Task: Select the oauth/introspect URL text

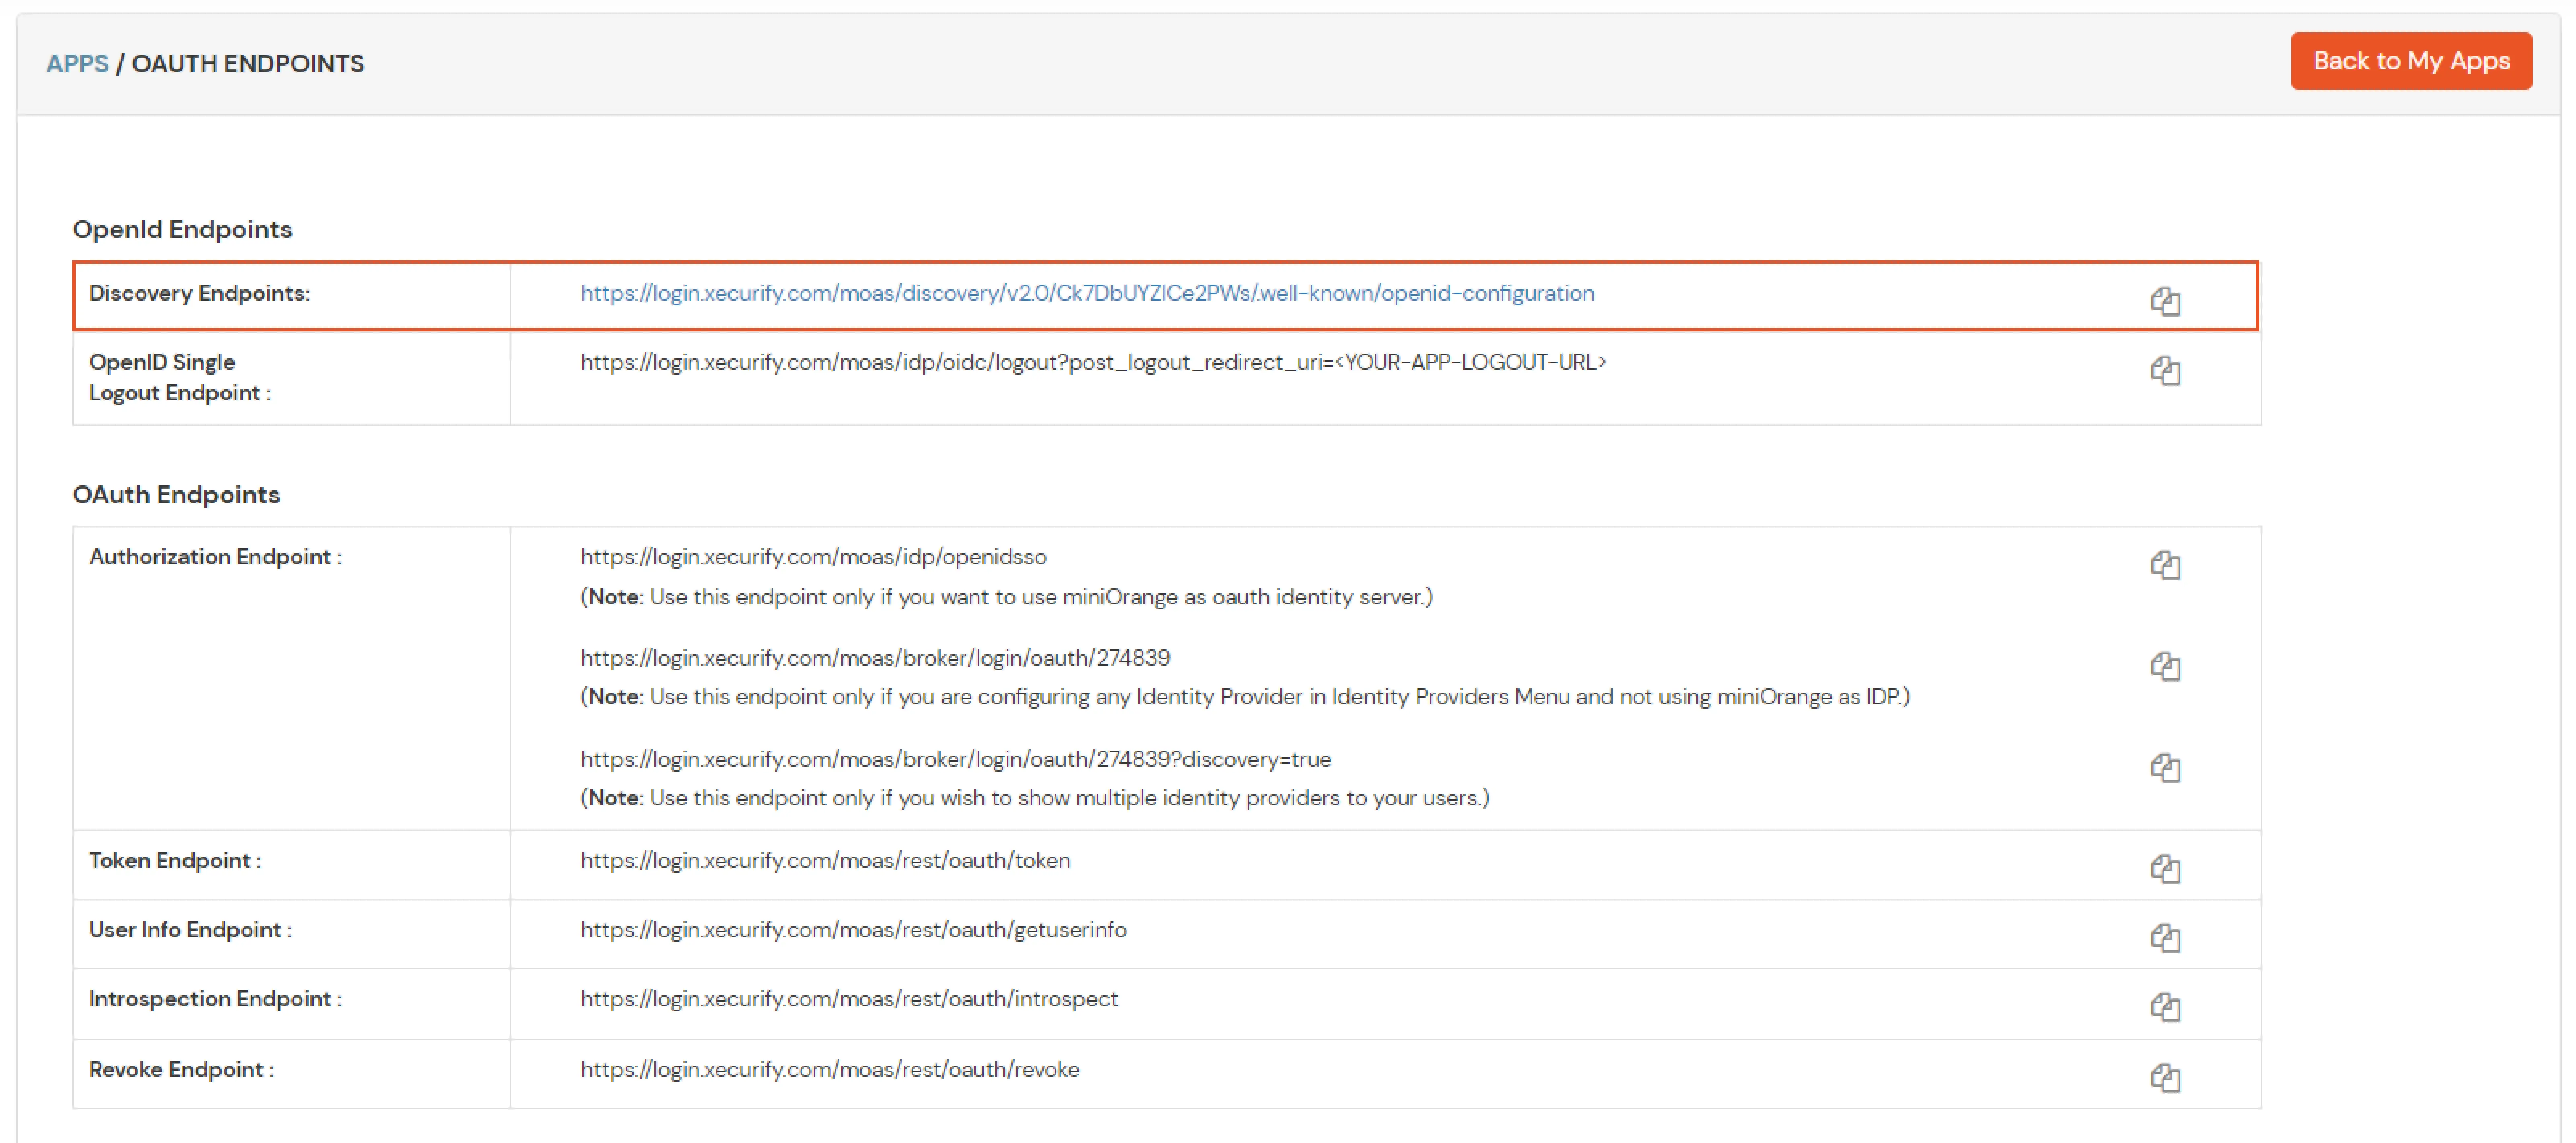Action: coord(849,999)
